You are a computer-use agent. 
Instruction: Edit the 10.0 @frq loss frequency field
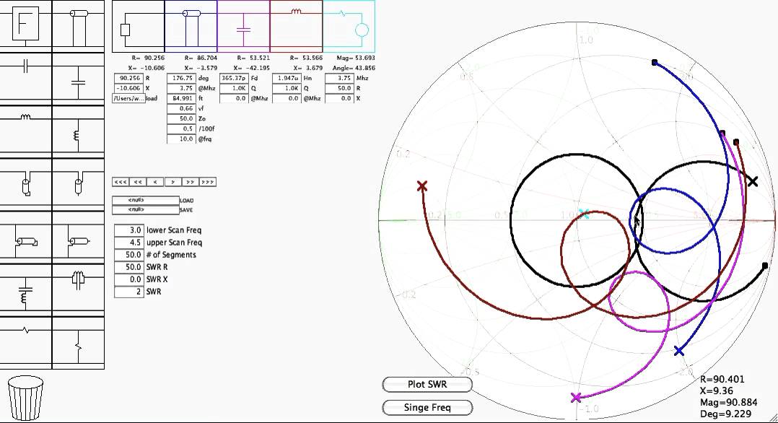point(182,139)
